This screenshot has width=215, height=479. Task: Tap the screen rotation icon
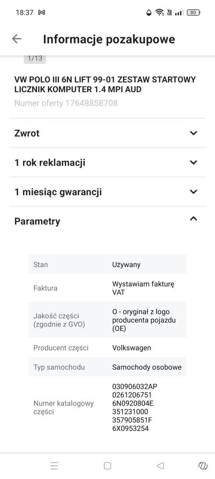tap(203, 465)
